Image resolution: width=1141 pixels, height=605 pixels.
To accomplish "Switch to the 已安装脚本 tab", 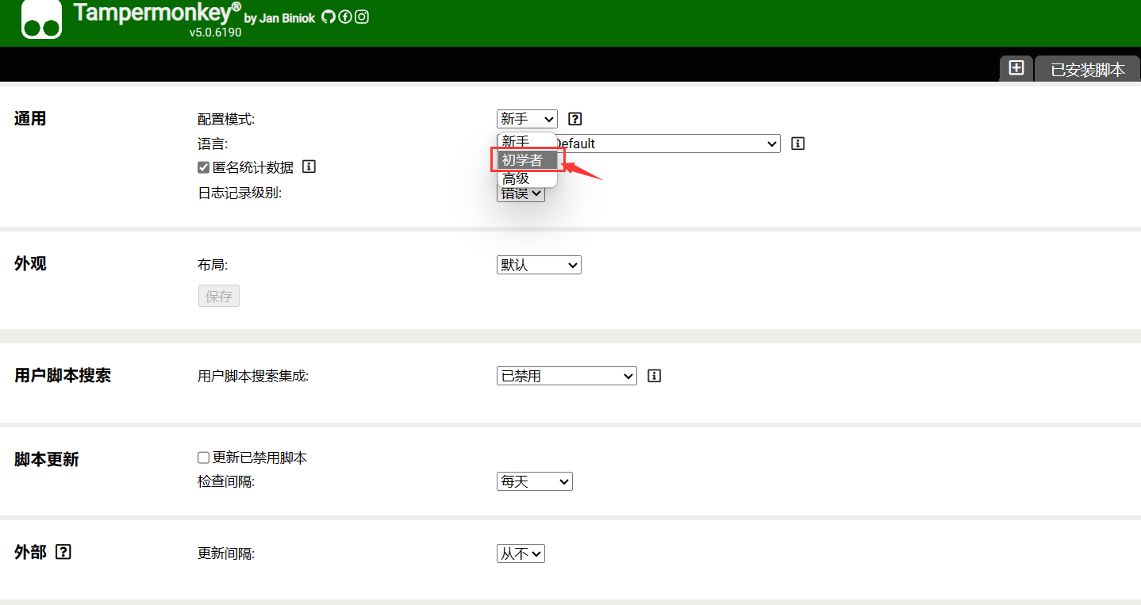I will (1087, 70).
